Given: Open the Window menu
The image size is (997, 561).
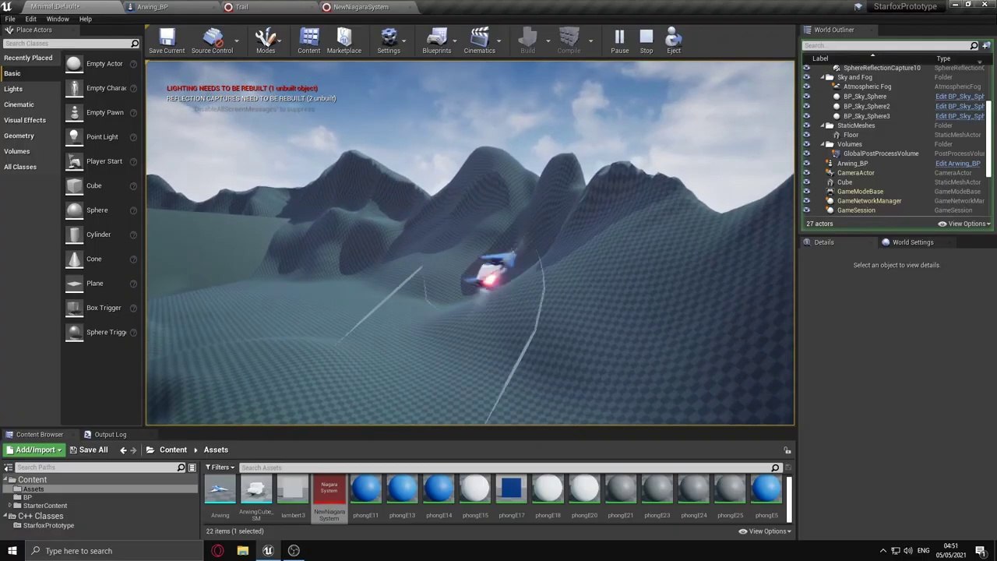Looking at the screenshot, I should [x=58, y=19].
